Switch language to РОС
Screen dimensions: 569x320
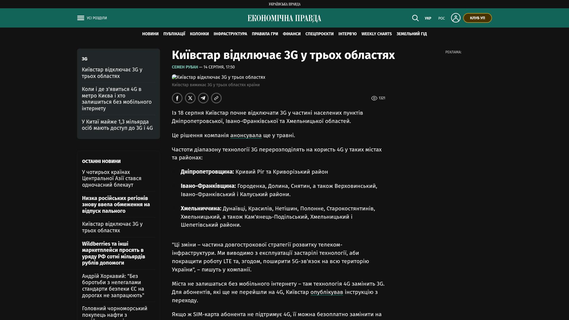pyautogui.click(x=442, y=18)
